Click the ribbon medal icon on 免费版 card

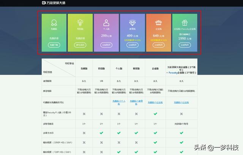[54, 23]
